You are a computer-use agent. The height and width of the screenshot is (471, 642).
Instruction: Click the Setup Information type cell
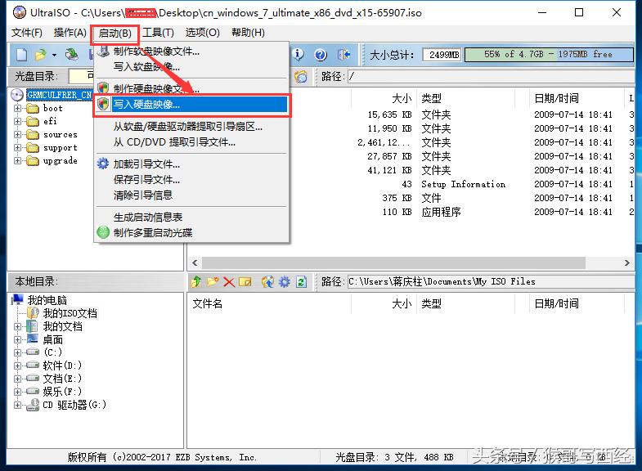tap(464, 184)
